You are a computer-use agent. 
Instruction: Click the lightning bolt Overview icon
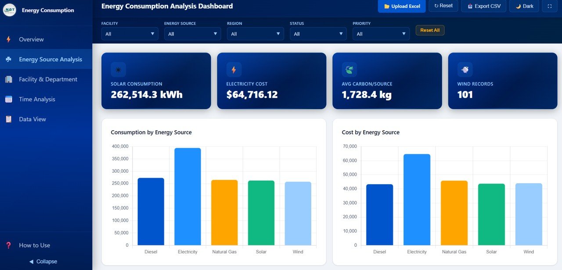point(9,39)
